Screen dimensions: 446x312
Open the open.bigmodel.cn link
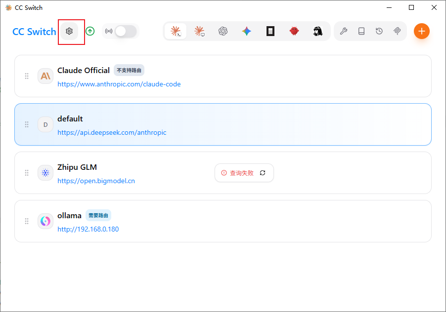(96, 181)
